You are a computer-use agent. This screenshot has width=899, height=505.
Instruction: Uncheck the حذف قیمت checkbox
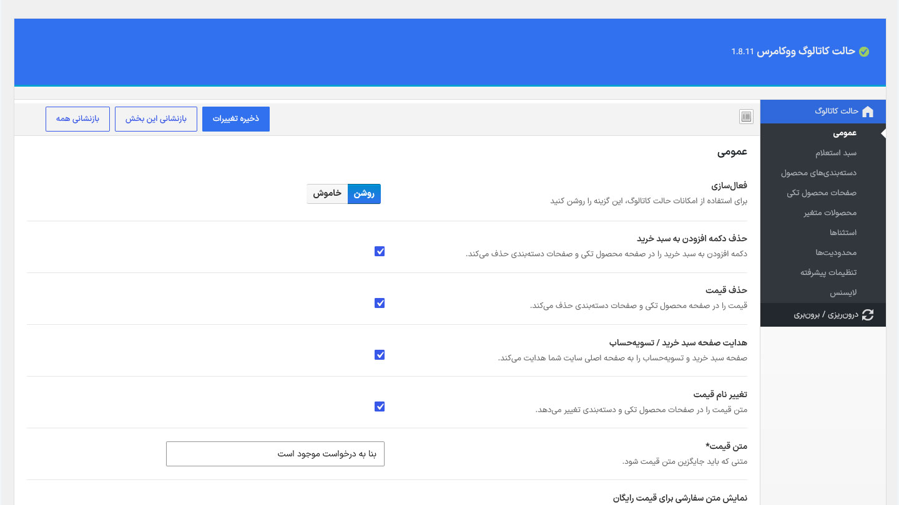coord(380,303)
